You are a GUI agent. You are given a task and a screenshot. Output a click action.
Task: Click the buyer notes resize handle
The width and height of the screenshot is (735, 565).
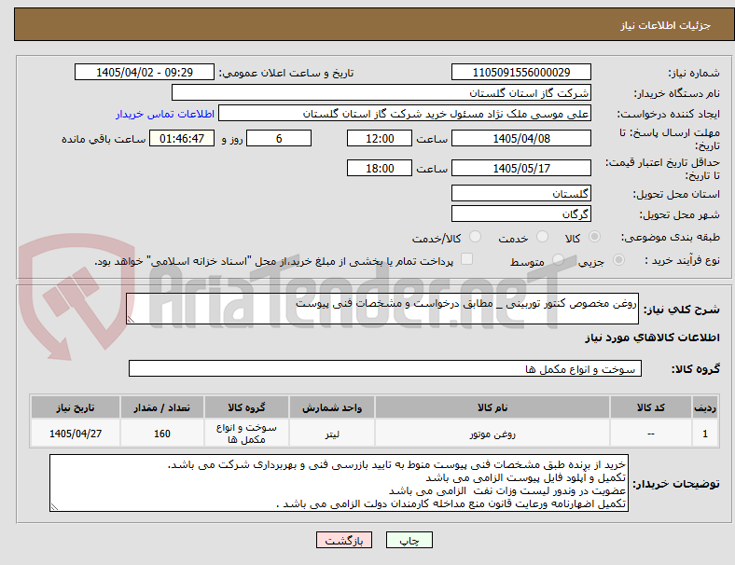[x=54, y=507]
